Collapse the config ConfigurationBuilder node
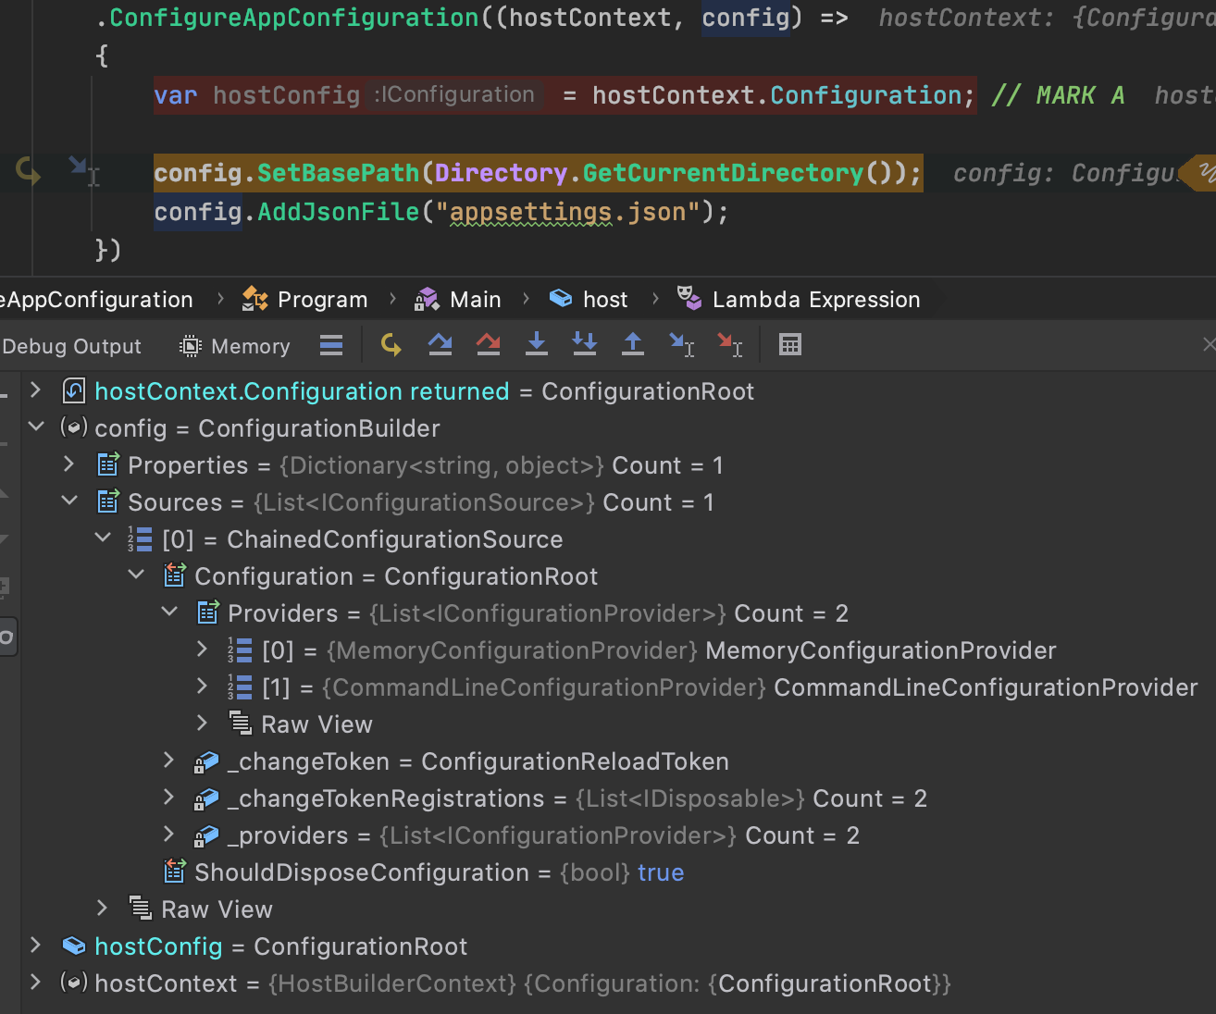Image resolution: width=1216 pixels, height=1014 pixels. pyautogui.click(x=36, y=427)
